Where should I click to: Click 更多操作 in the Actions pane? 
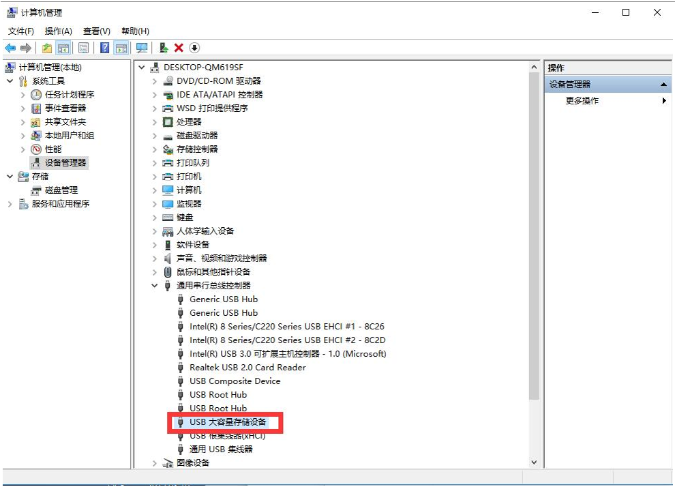[x=582, y=101]
